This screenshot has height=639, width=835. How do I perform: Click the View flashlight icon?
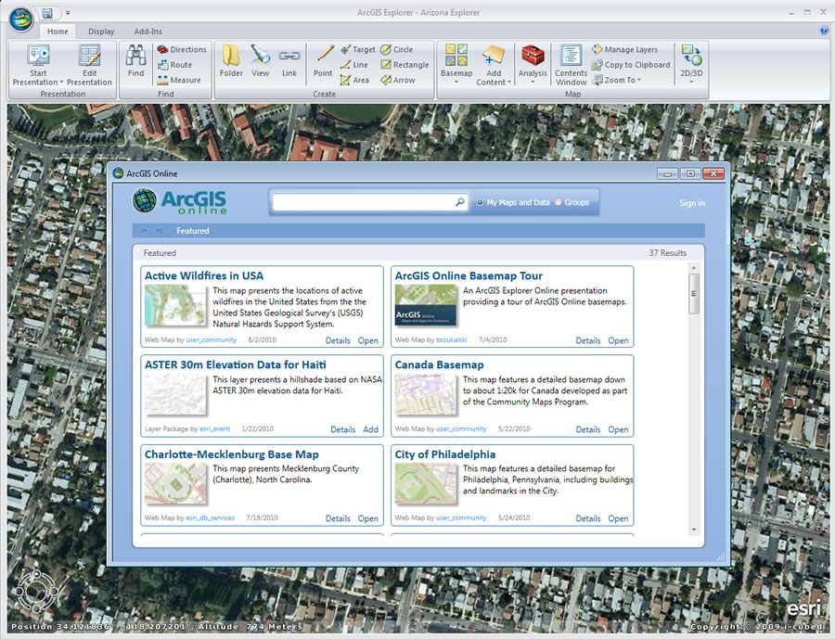click(x=261, y=56)
